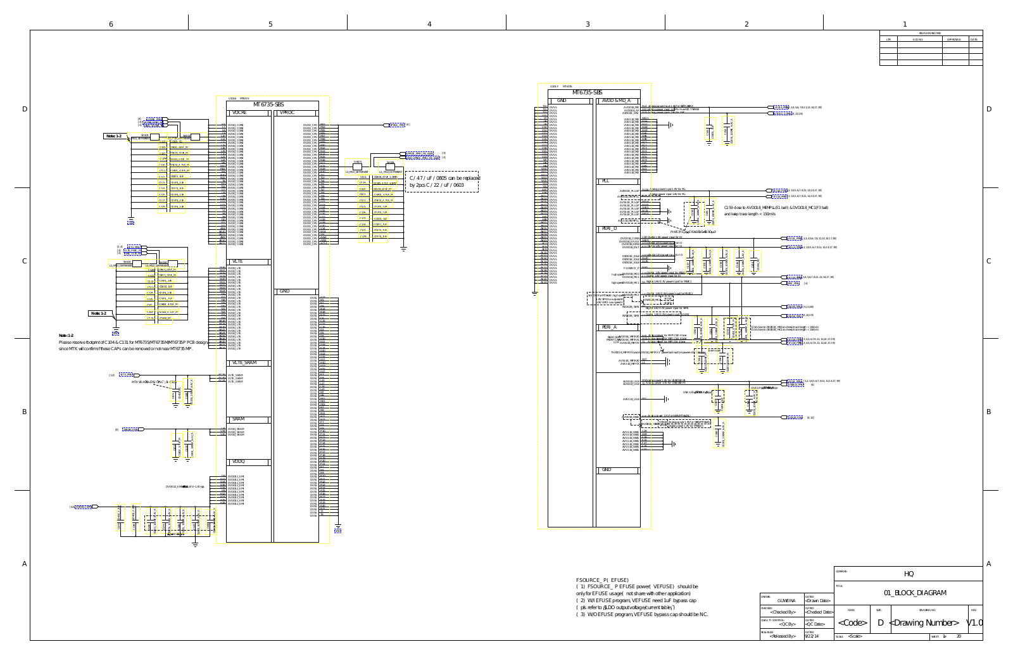The width and height of the screenshot is (1013, 656).
Task: Click the VLTE section header
Action: 237,262
